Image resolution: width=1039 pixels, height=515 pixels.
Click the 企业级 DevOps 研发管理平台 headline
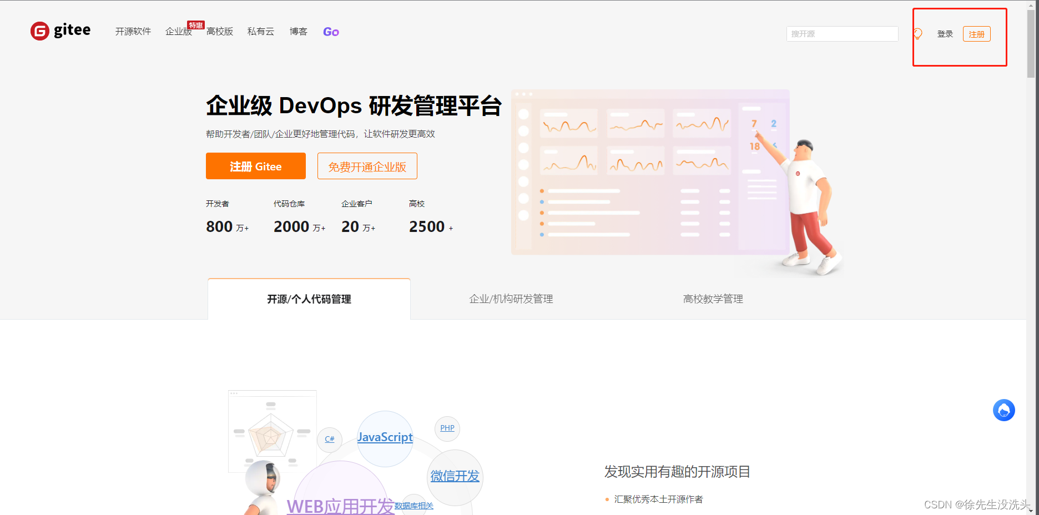point(354,105)
